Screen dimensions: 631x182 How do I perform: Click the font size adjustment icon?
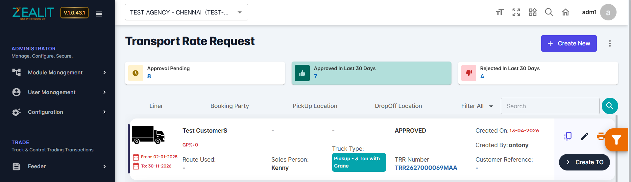(499, 13)
